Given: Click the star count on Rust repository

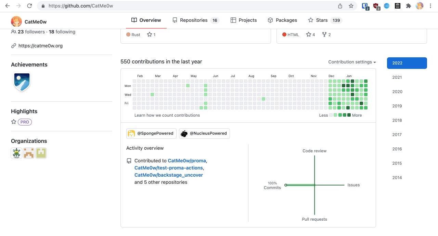Looking at the screenshot, I should click(151, 34).
